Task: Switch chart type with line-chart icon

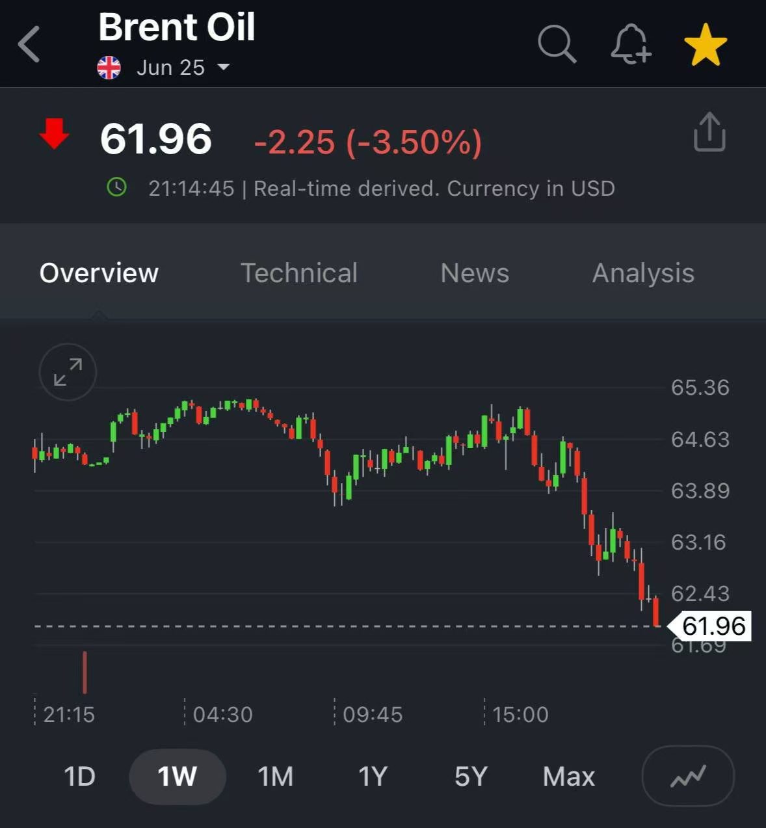Action: [x=687, y=776]
